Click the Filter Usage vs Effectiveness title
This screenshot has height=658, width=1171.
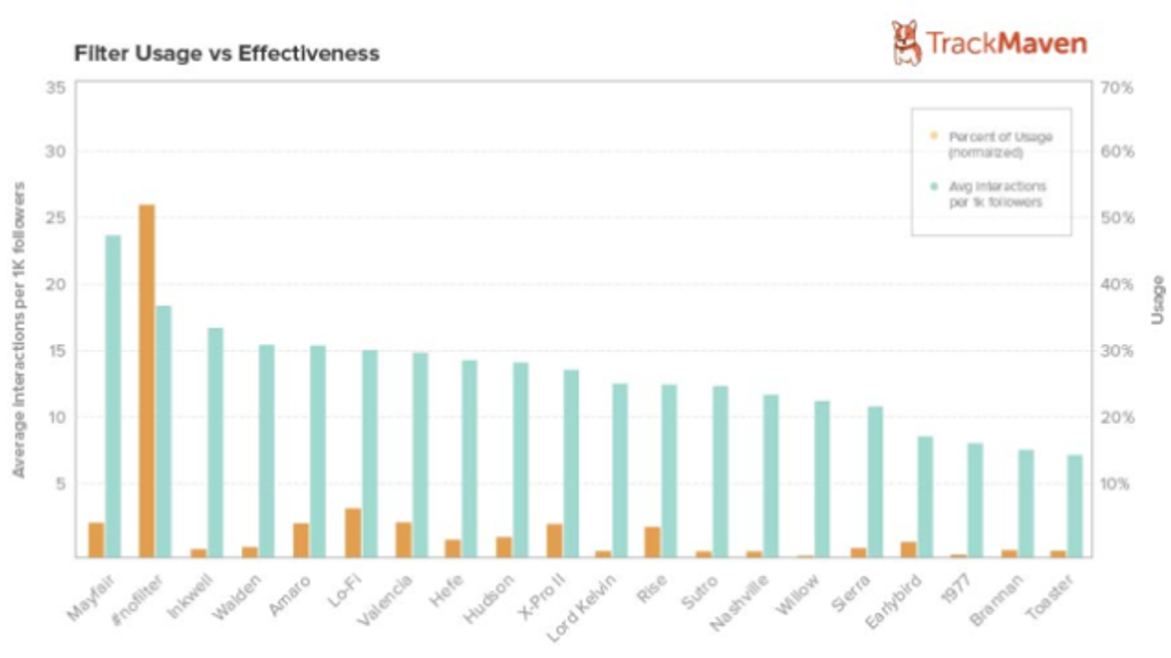point(226,54)
